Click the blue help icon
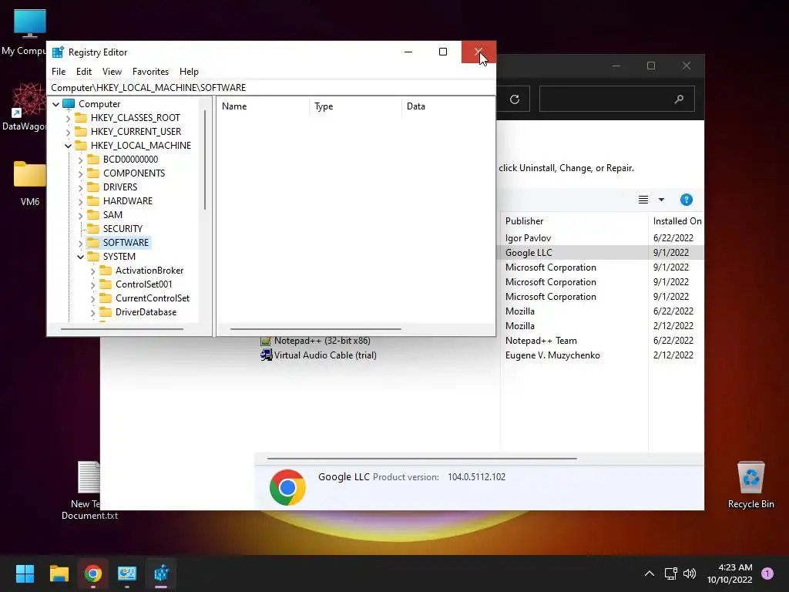The height and width of the screenshot is (592, 789). (x=687, y=200)
